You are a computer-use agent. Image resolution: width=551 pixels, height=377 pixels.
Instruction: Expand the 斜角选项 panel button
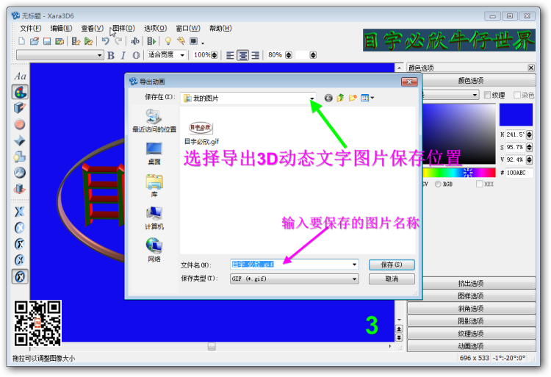pyautogui.click(x=471, y=309)
